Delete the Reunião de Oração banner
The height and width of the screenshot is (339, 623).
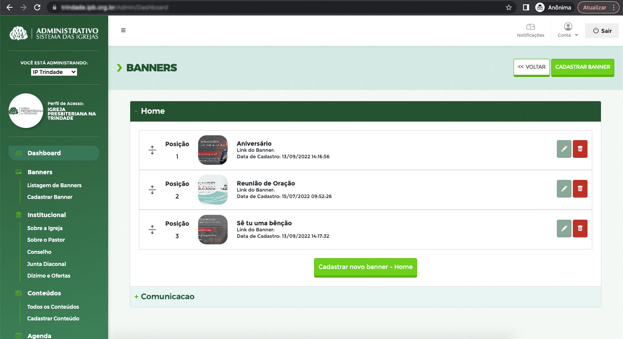coord(580,189)
